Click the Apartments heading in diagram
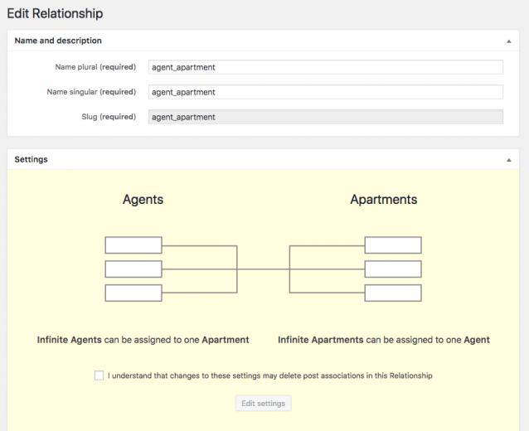529x431 pixels. 384,200
